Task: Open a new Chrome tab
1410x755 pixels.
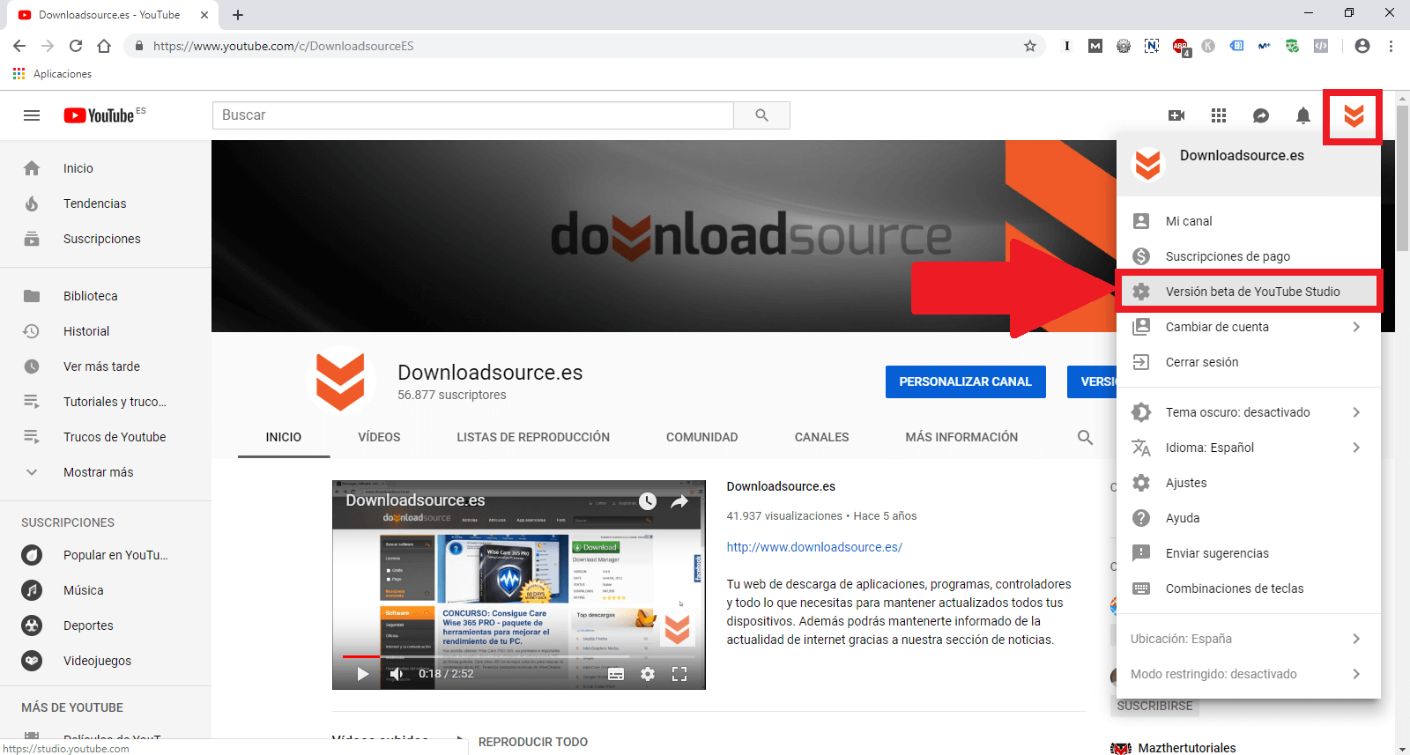Action: point(238,15)
